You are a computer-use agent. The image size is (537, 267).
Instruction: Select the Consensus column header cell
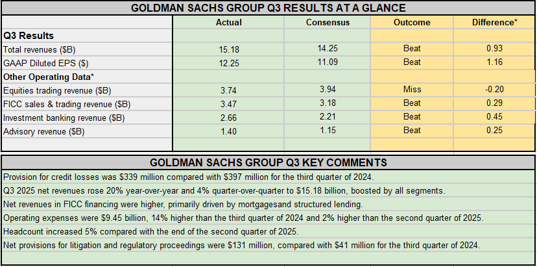(328, 22)
